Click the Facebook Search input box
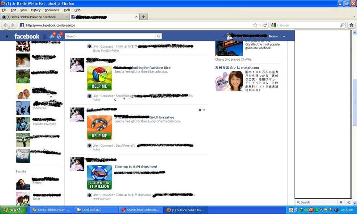 pos(110,36)
